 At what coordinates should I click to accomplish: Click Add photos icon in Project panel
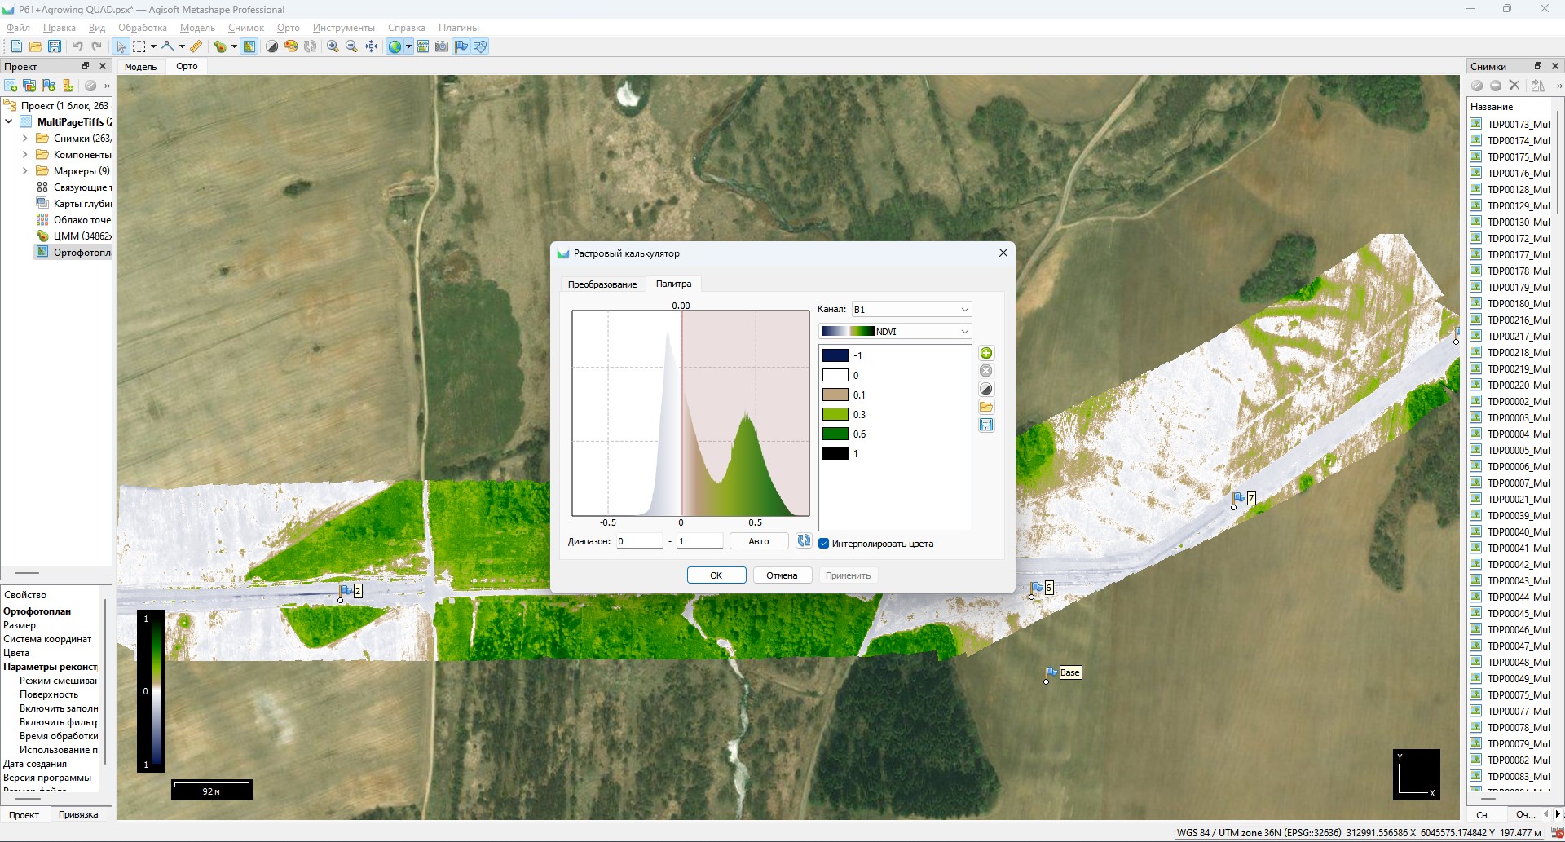29,86
